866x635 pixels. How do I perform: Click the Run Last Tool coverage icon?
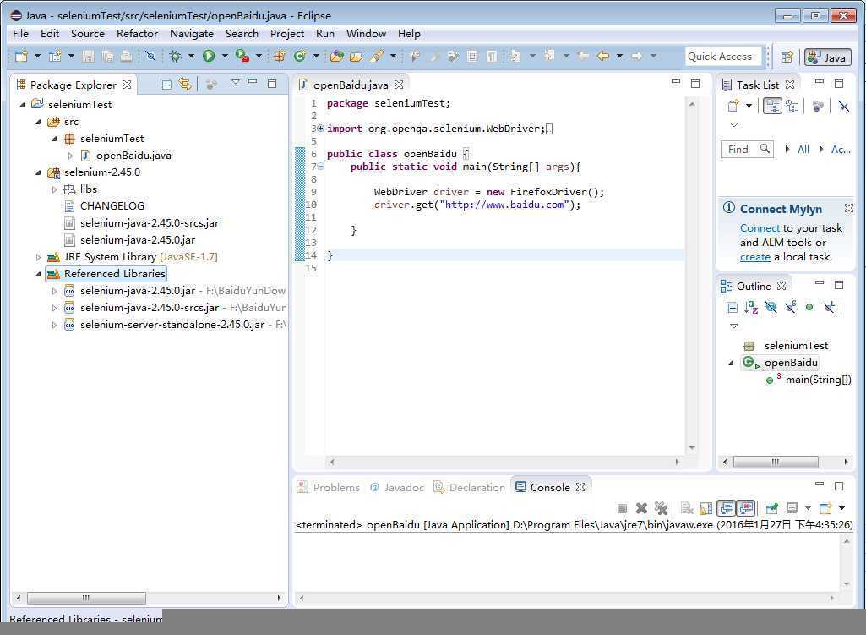[242, 56]
